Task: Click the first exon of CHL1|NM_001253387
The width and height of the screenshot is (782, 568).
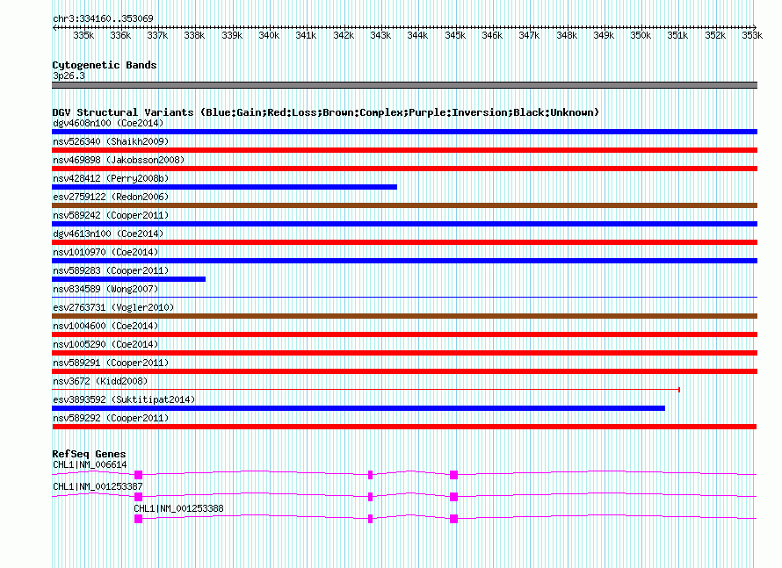Action: pos(139,497)
